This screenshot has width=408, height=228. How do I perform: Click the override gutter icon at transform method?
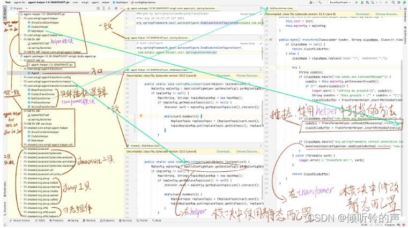point(271,40)
